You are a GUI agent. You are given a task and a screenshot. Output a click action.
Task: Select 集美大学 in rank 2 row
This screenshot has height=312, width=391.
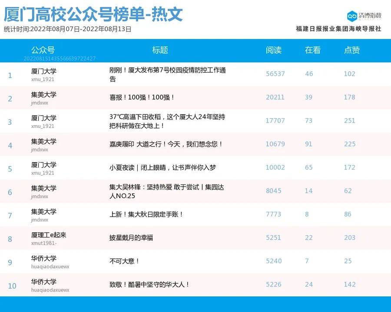coord(44,95)
